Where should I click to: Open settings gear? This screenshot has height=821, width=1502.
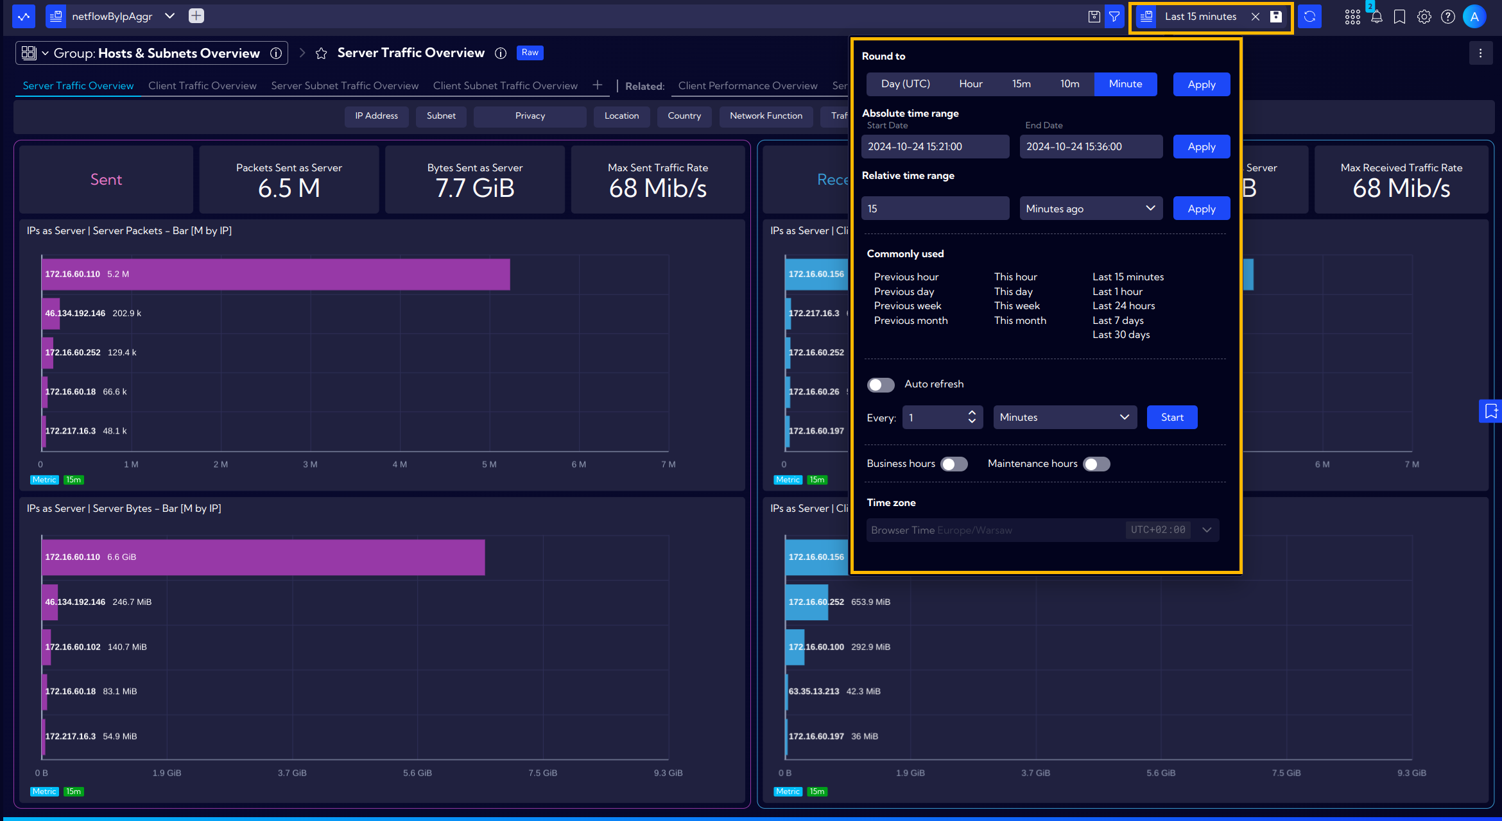point(1424,17)
